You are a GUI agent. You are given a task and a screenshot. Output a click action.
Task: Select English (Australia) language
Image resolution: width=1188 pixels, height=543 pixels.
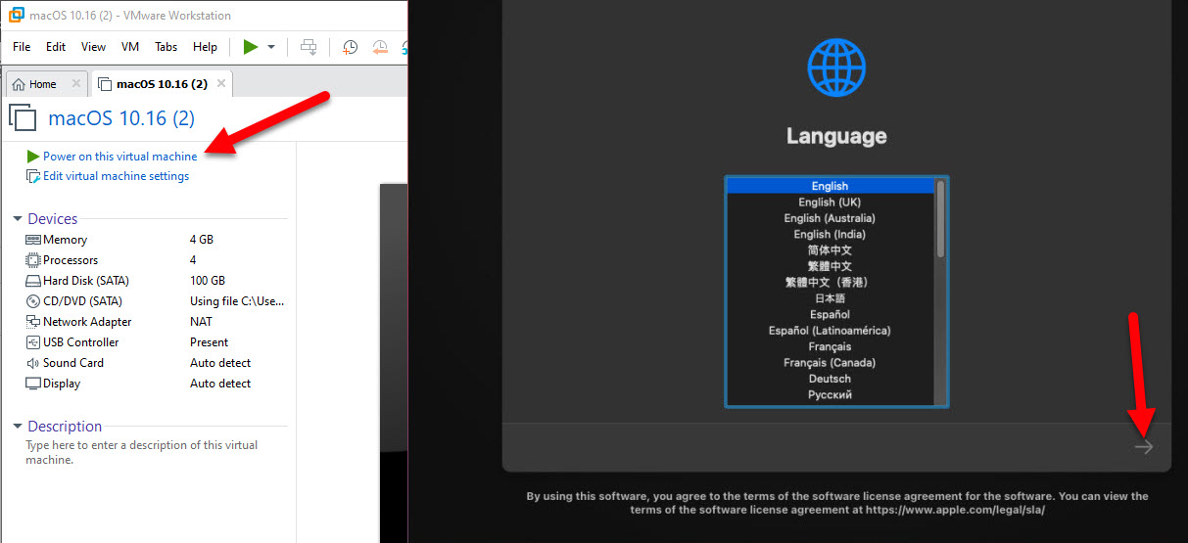click(830, 218)
